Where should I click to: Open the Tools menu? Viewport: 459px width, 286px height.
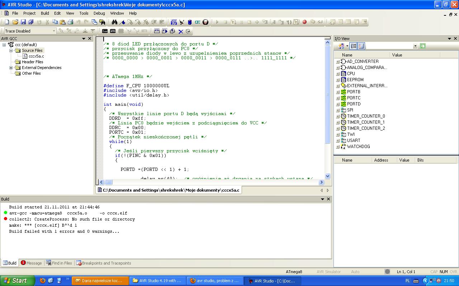[84, 13]
